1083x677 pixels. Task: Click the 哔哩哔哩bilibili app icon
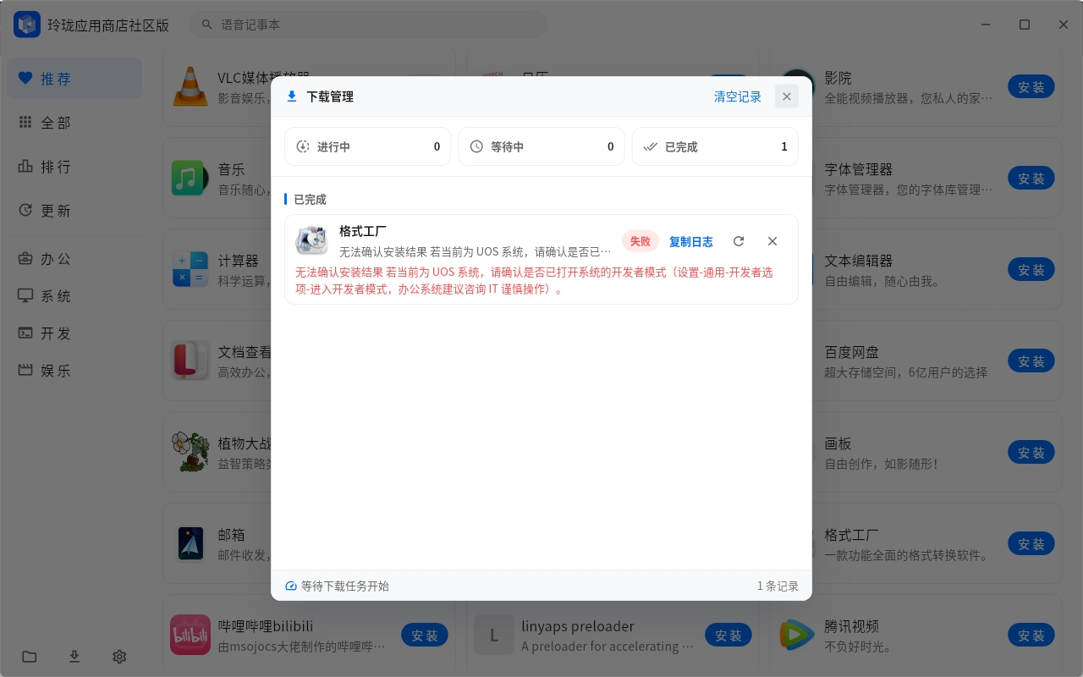pyautogui.click(x=190, y=635)
